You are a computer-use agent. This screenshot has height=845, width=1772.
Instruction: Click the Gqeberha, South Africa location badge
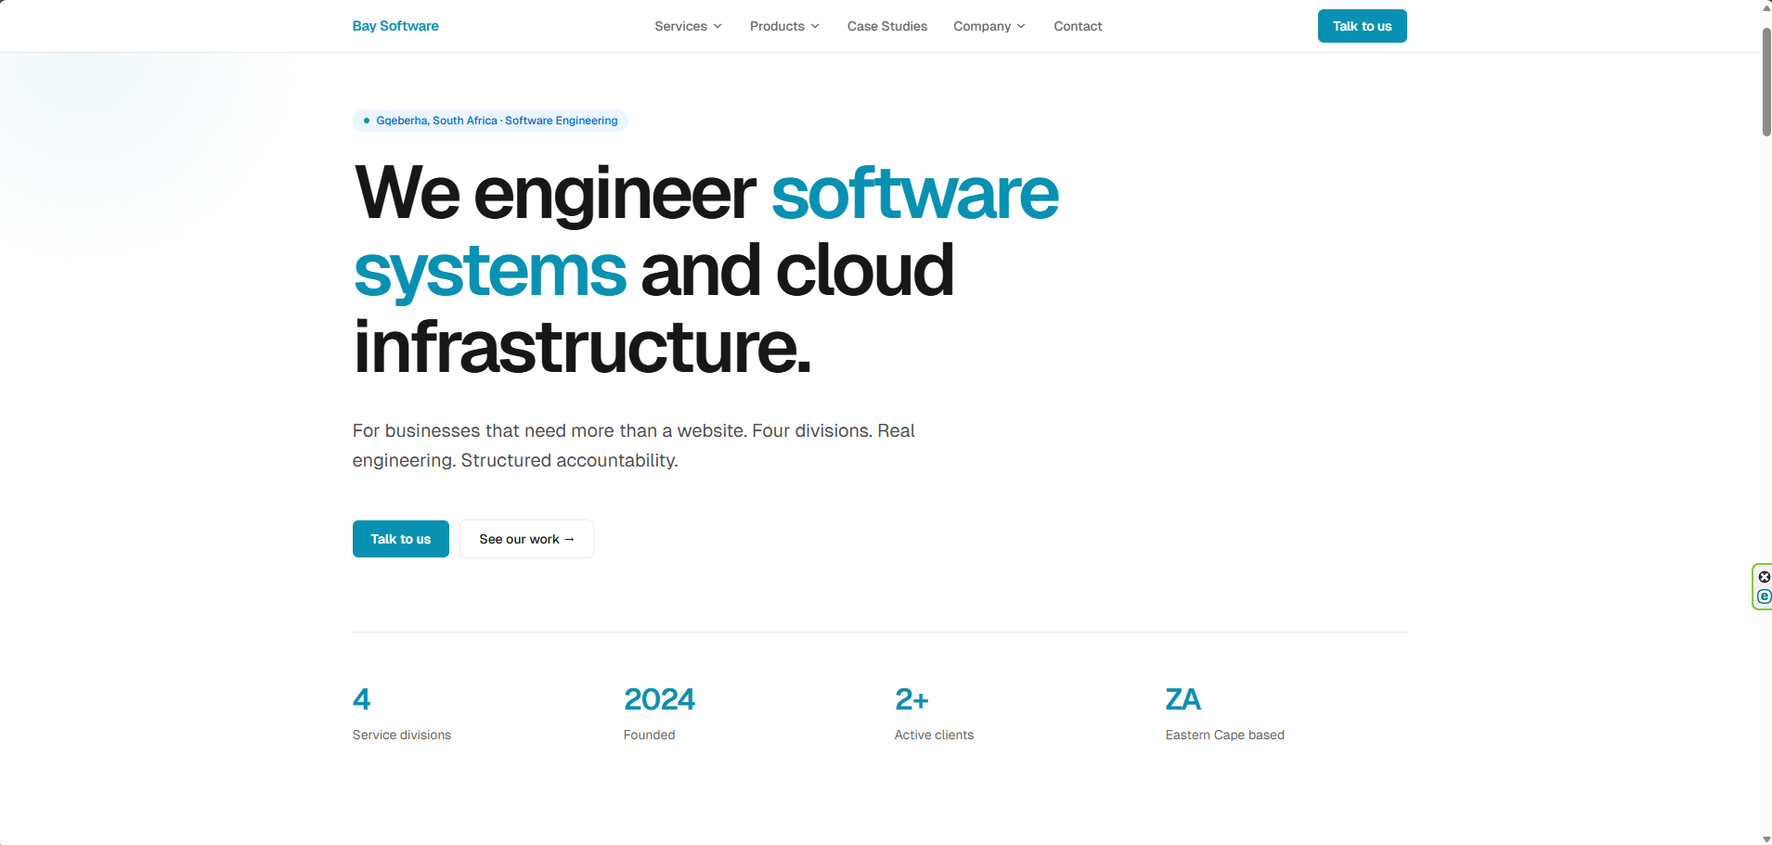[490, 121]
